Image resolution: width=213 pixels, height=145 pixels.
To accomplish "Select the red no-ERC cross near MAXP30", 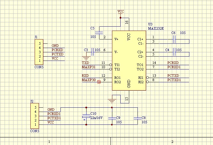I will coord(99,82).
